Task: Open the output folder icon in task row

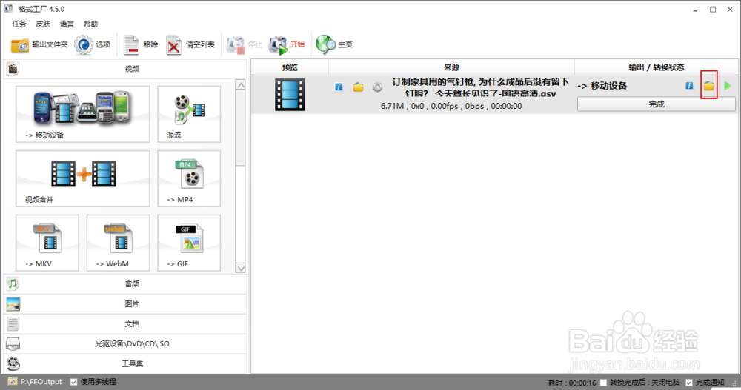Action: 709,85
